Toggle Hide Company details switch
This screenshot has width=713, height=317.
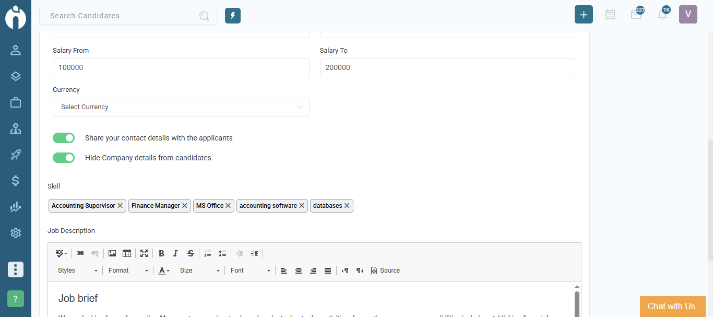[64, 158]
